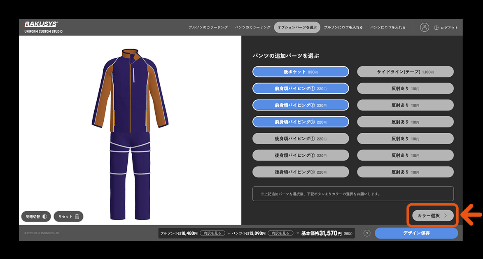Reset the design with trash button
Image resolution: width=483 pixels, height=259 pixels.
68,217
